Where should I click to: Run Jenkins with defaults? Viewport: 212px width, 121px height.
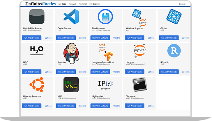(x=66, y=72)
